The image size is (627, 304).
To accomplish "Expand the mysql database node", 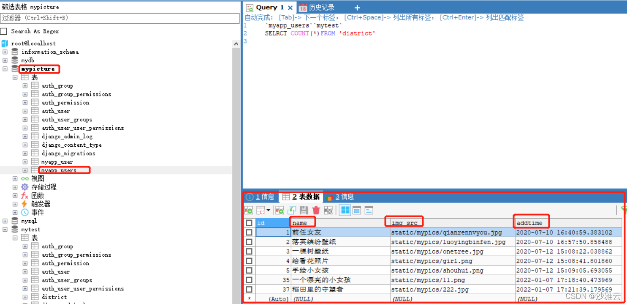I will (5, 221).
